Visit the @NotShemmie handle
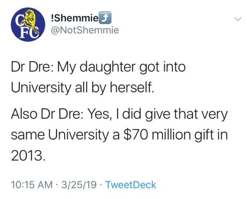Image resolution: width=247 pixels, height=199 pixels. pos(85,30)
